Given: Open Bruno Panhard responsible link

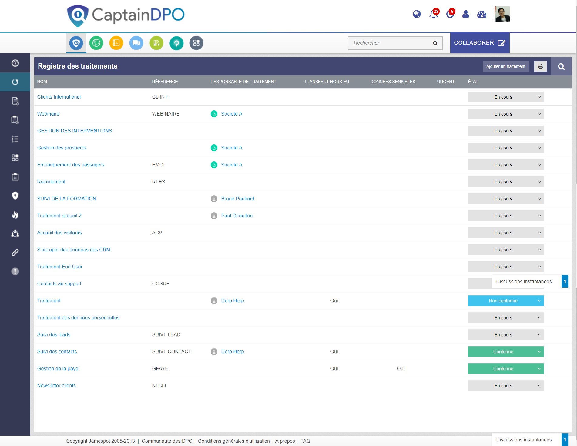Looking at the screenshot, I should [238, 199].
